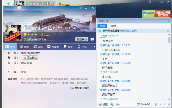Open the chat window title bar dropdown menu

click(150, 1)
